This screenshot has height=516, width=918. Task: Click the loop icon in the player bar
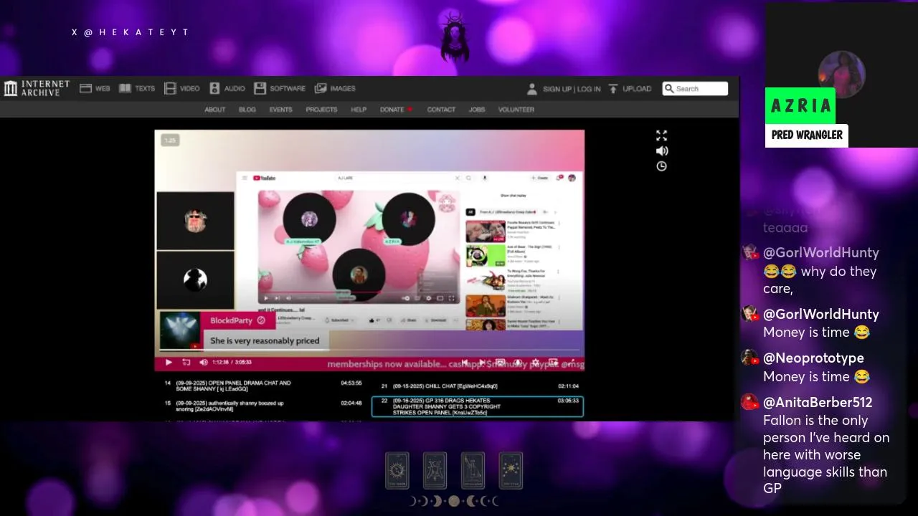(186, 363)
